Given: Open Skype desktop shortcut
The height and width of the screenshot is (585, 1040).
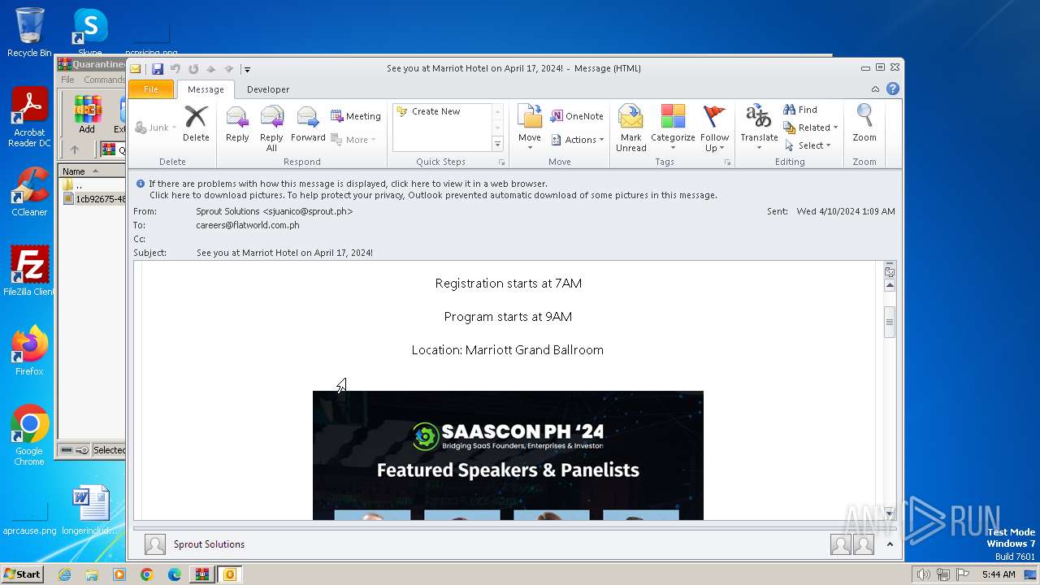Looking at the screenshot, I should click(x=90, y=33).
